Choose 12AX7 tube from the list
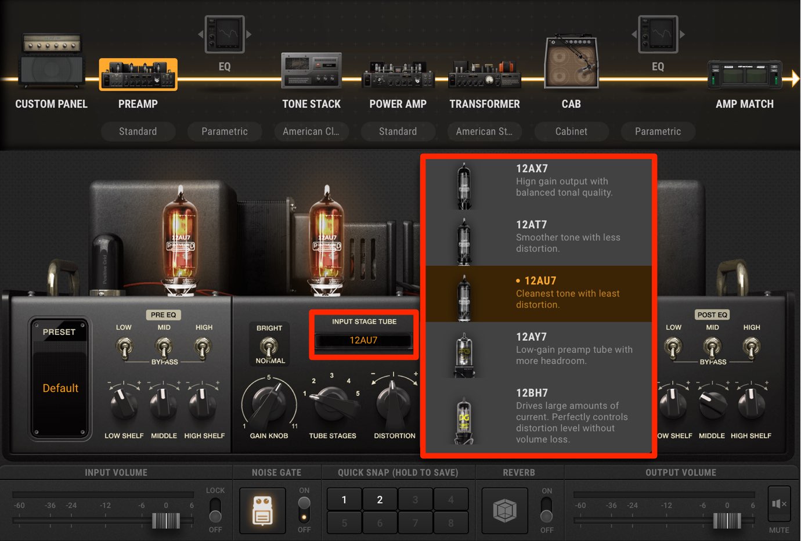 click(538, 182)
